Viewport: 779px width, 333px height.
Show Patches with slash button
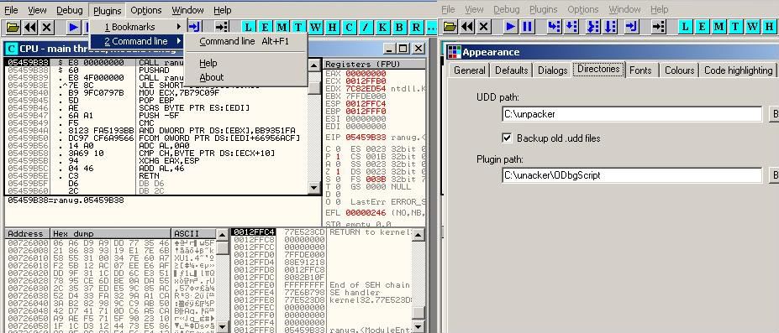tap(366, 27)
